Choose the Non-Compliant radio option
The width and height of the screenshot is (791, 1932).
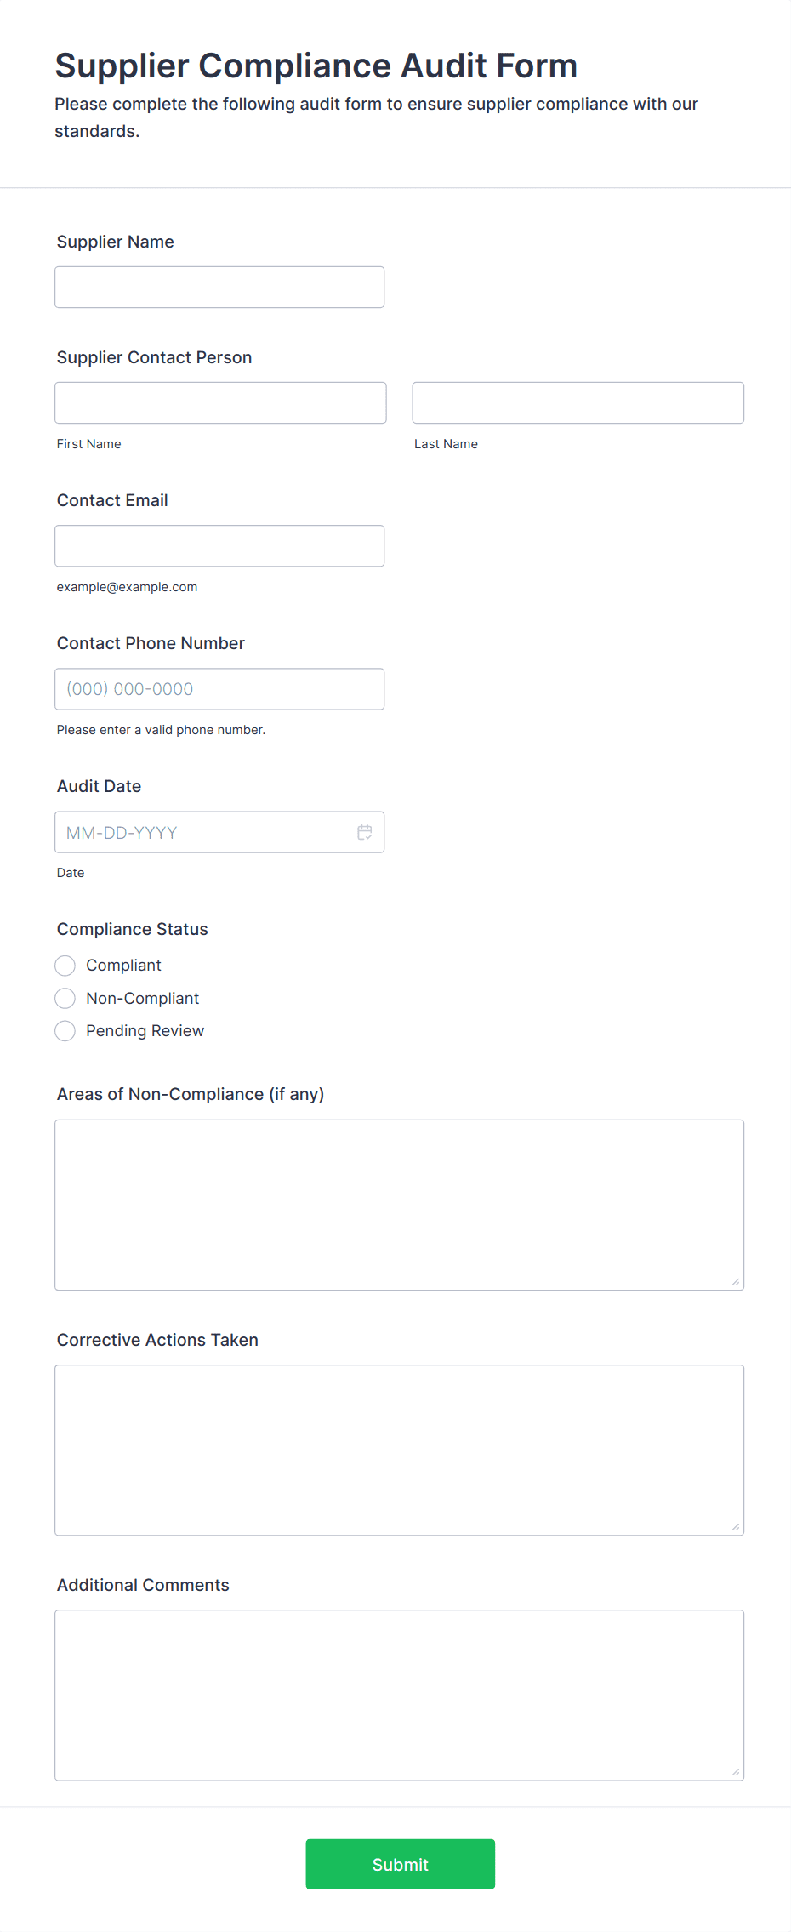coord(65,998)
